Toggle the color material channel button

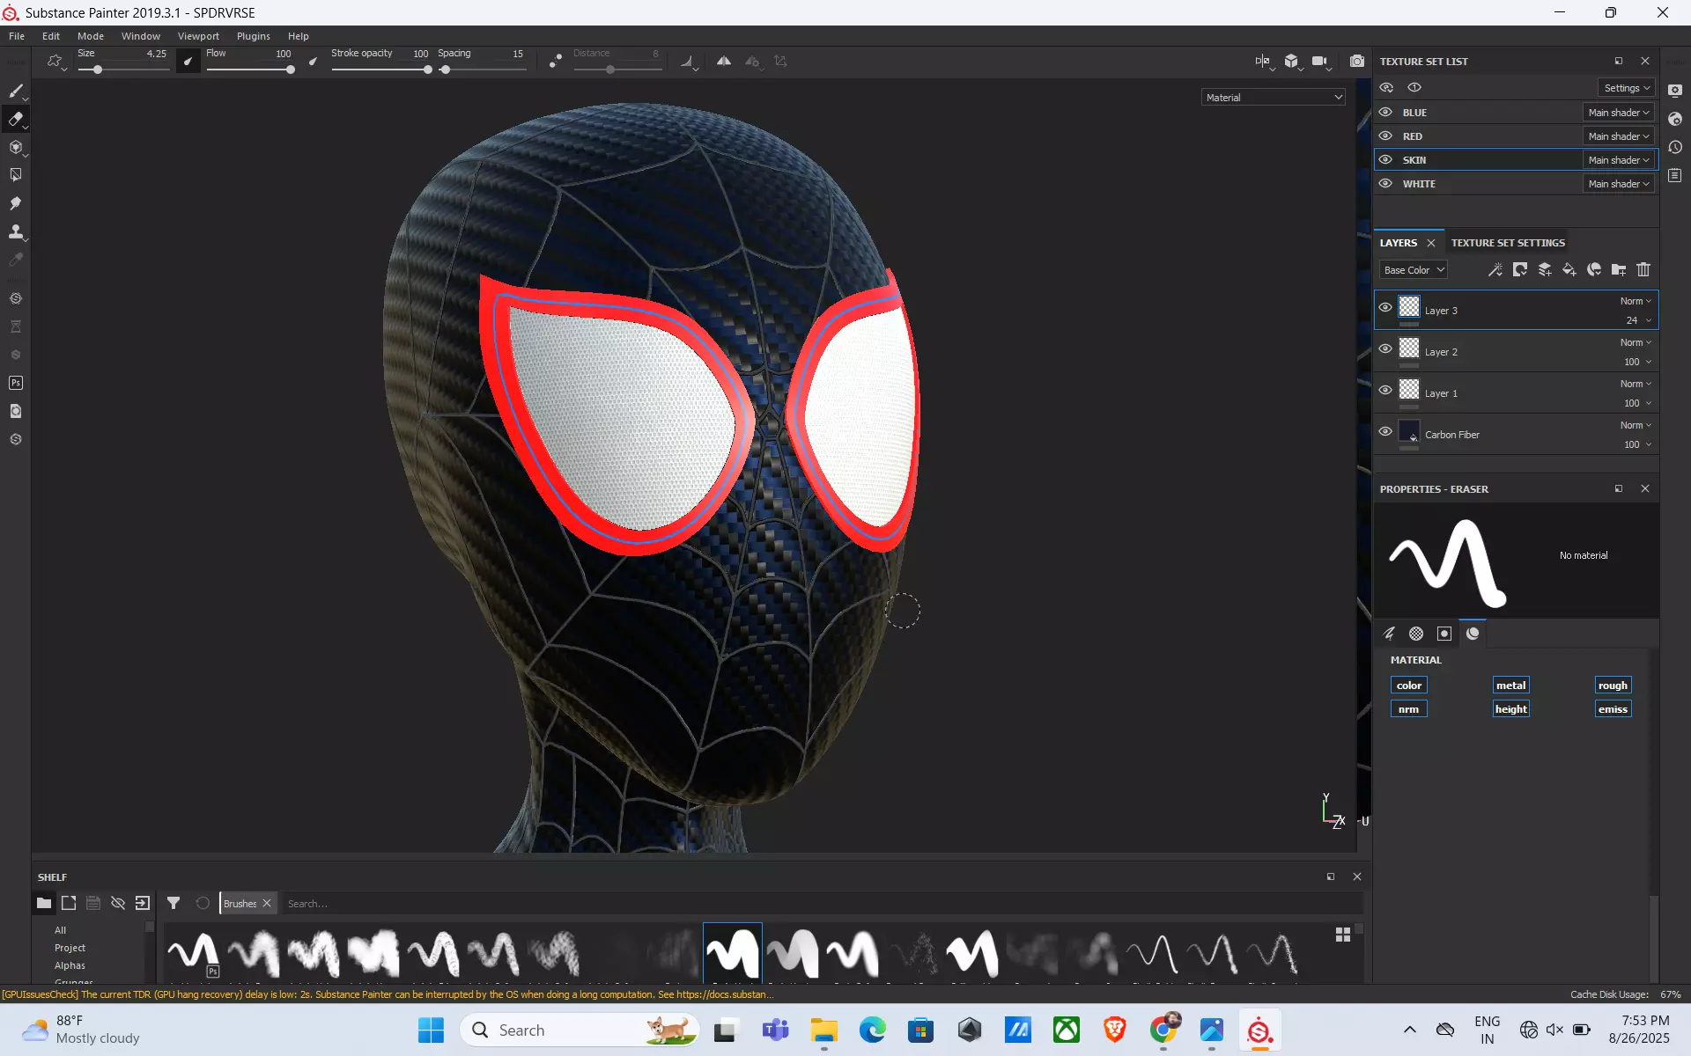(x=1408, y=686)
